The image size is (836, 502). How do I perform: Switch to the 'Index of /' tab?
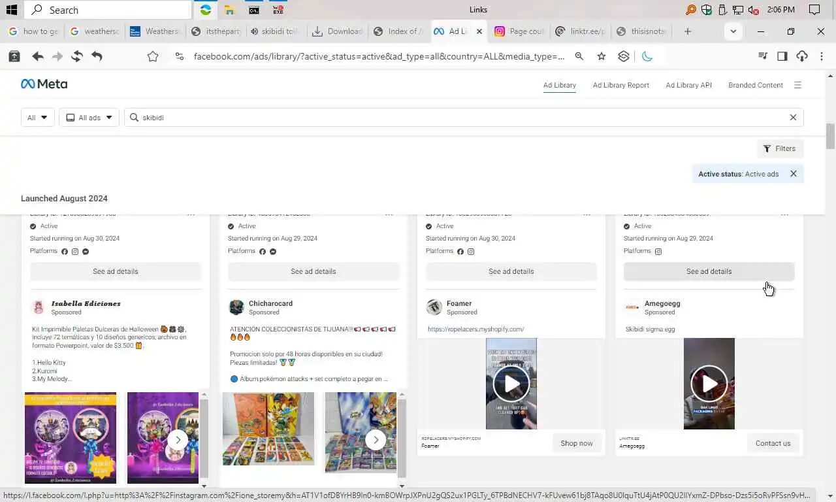[x=399, y=31]
